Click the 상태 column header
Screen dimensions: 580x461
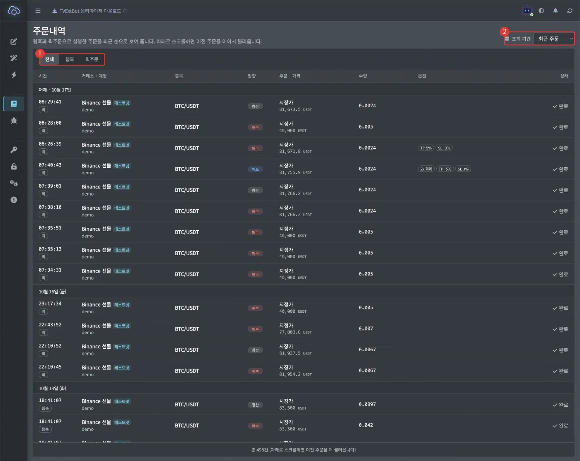click(564, 76)
